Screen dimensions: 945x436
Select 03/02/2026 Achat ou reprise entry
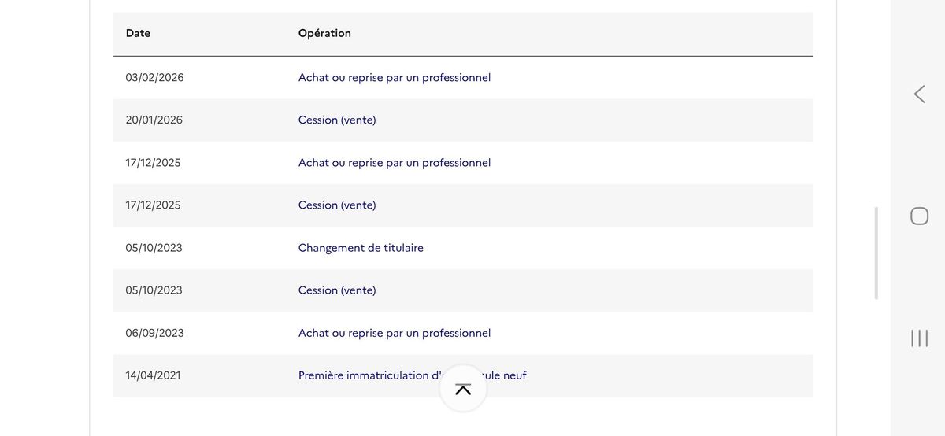(x=394, y=78)
